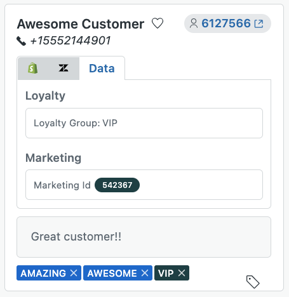This screenshot has height=297, width=289.
Task: Click the AMAZING tag label
Action: pos(43,273)
